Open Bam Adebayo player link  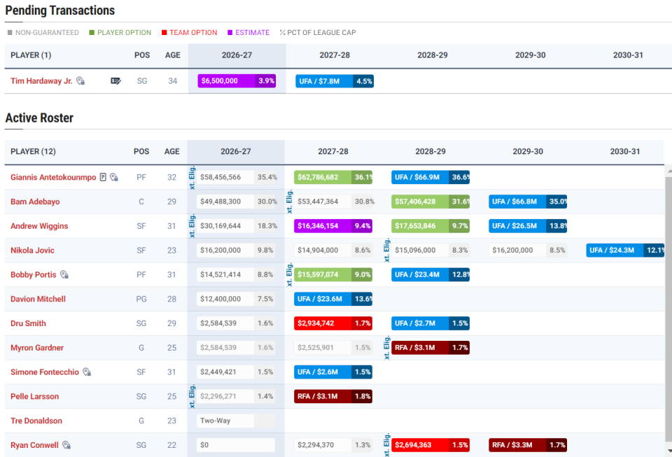click(x=35, y=202)
